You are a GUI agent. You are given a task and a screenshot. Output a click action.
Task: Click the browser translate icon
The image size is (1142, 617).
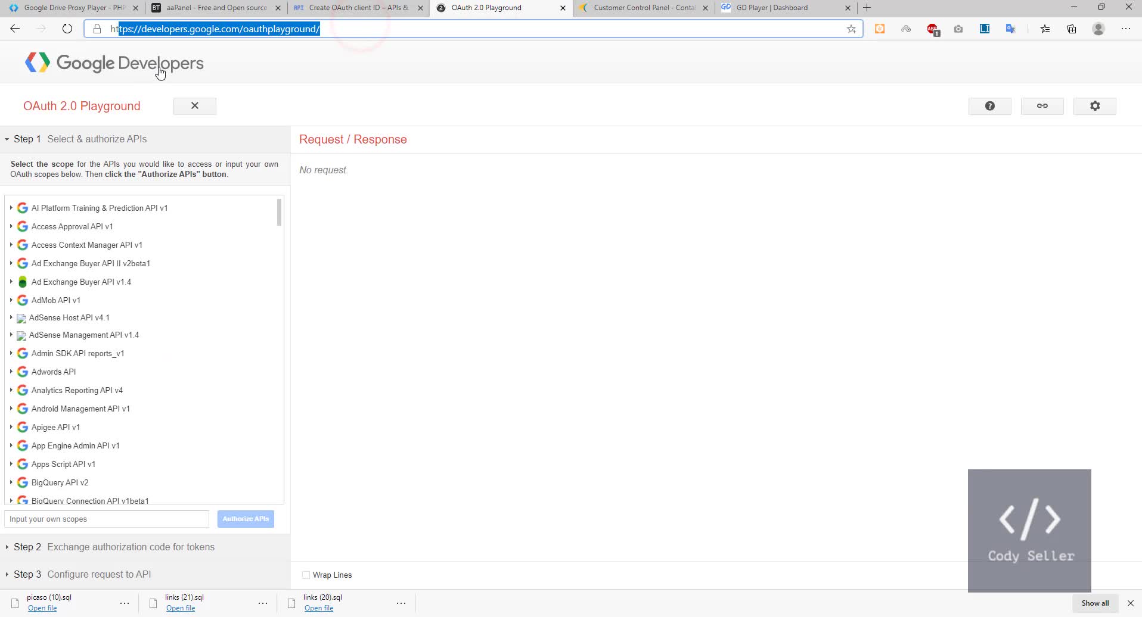[1011, 28]
